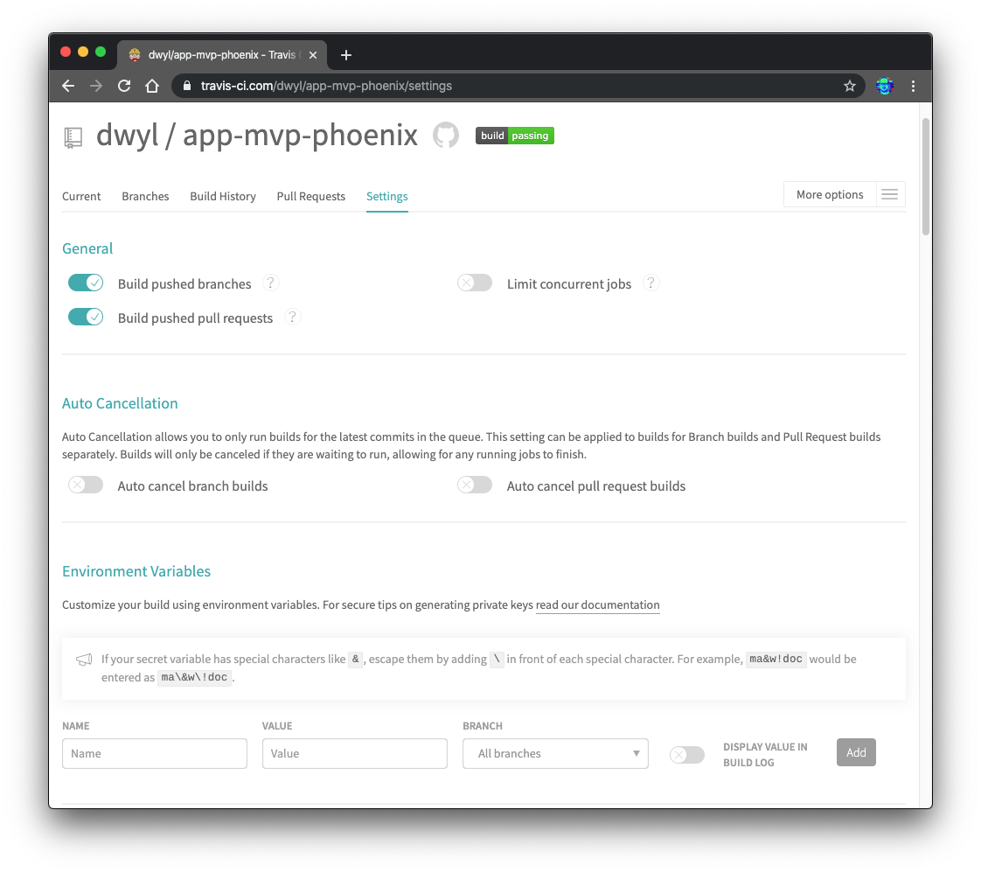Switch to the Build History tab
The width and height of the screenshot is (981, 873).
click(x=222, y=196)
